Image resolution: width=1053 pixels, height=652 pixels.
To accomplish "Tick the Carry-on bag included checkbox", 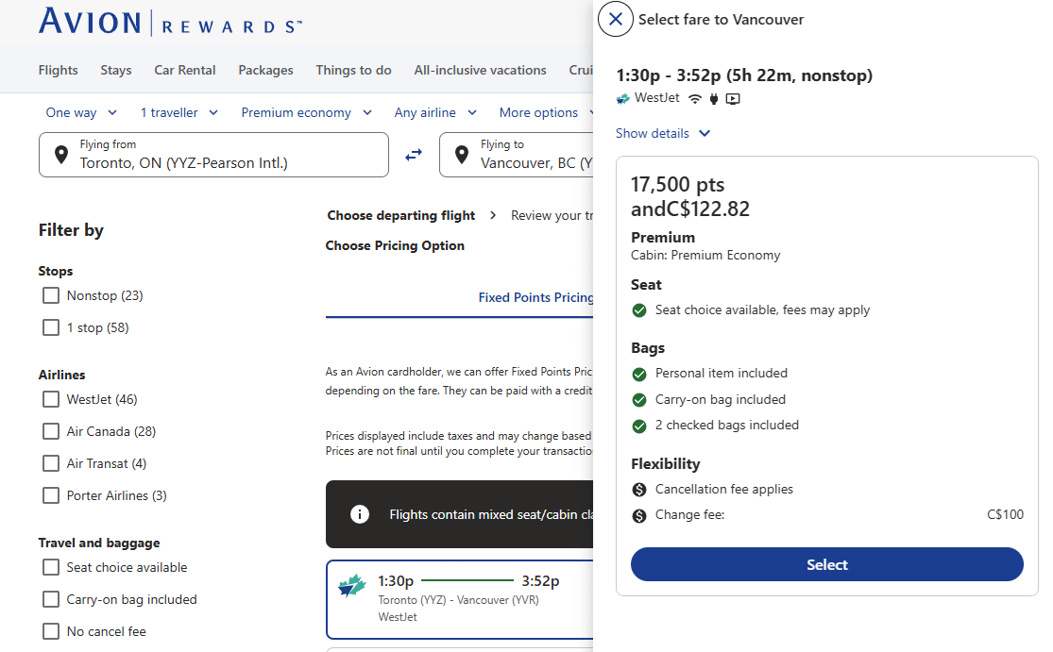I will [x=51, y=599].
